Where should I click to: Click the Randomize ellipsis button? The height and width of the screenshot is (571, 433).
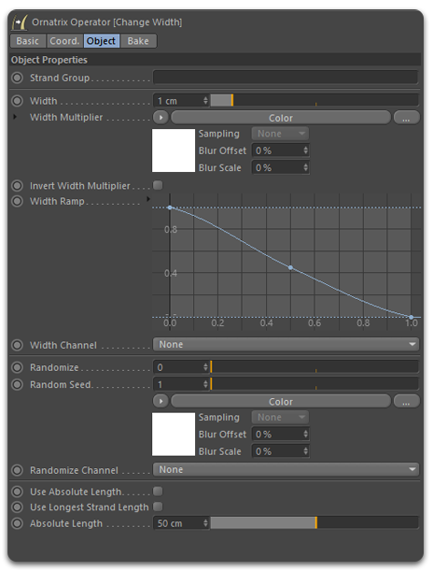coord(406,401)
